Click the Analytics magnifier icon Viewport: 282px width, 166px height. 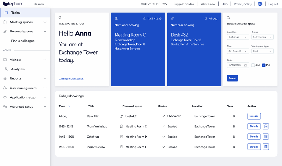[x=6, y=69]
